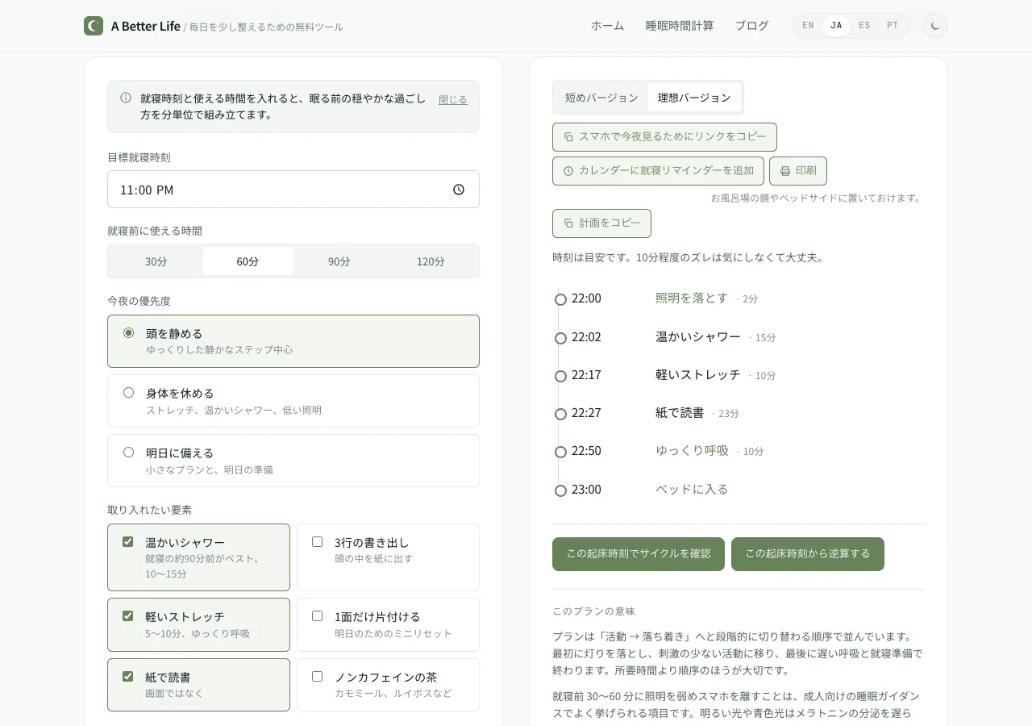The height and width of the screenshot is (726, 1032).
Task: Click the A Better Life moon logo
Action: pyautogui.click(x=94, y=26)
